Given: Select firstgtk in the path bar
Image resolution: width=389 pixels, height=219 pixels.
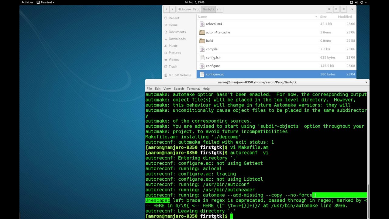Looking at the screenshot, I should pyautogui.click(x=208, y=9).
